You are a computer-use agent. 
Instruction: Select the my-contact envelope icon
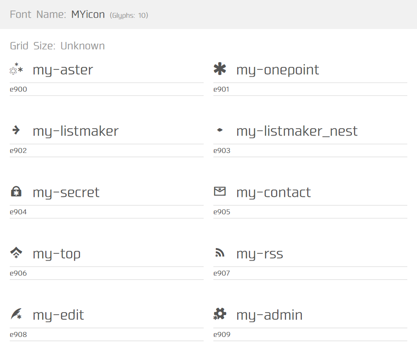[x=220, y=191]
